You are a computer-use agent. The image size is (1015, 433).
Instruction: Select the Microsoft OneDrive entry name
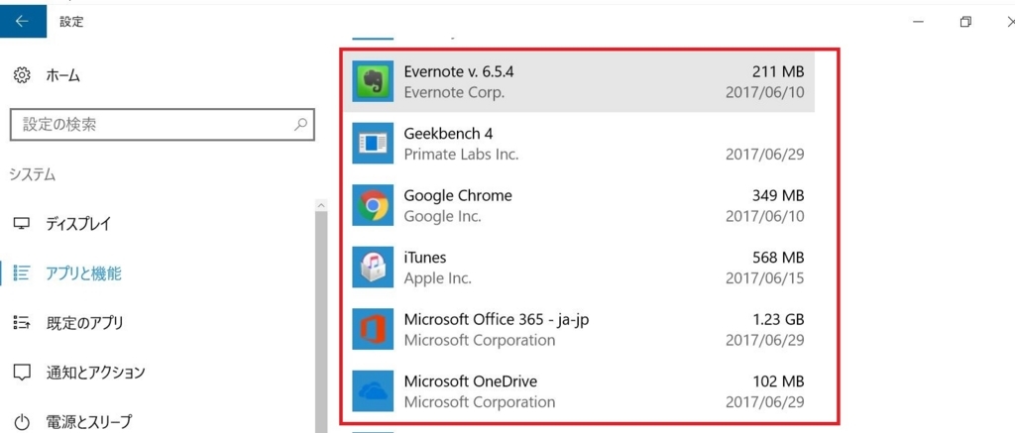click(471, 381)
